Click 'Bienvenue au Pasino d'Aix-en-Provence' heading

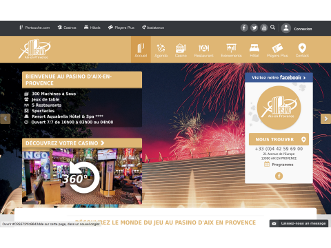(x=82, y=80)
